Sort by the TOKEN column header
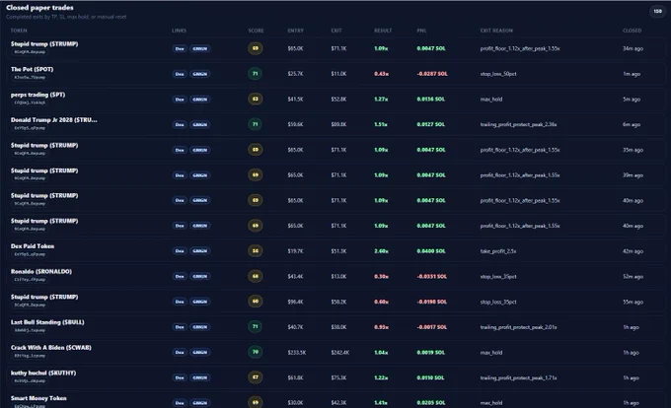This screenshot has height=408, width=671. tap(19, 31)
